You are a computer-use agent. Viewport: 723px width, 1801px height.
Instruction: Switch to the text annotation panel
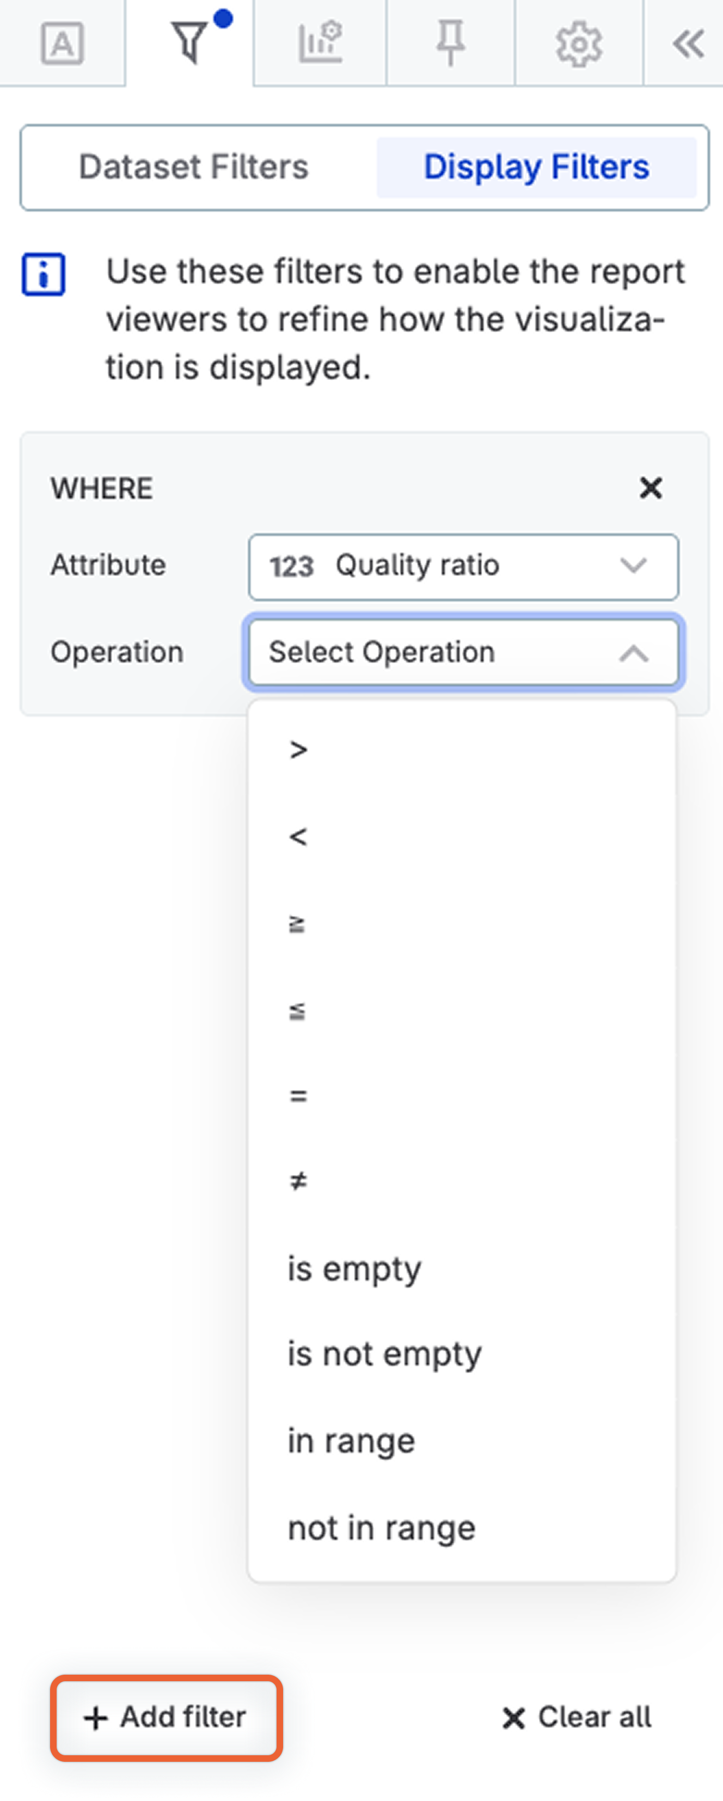click(x=62, y=44)
